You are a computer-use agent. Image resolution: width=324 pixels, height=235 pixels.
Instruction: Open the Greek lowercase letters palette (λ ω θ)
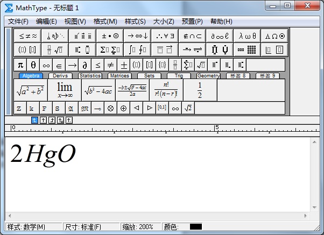pos(248,35)
